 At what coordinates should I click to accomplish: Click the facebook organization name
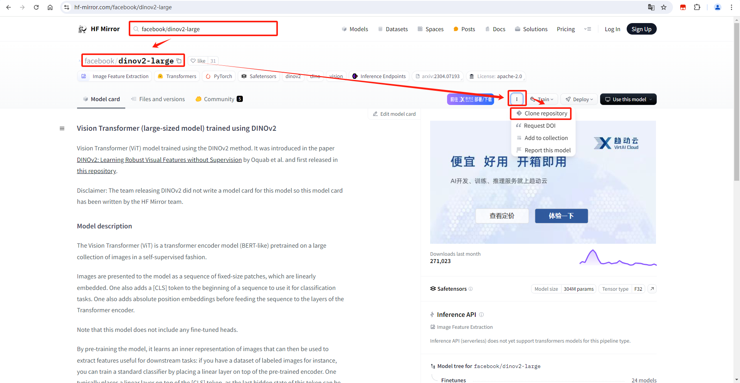(99, 61)
